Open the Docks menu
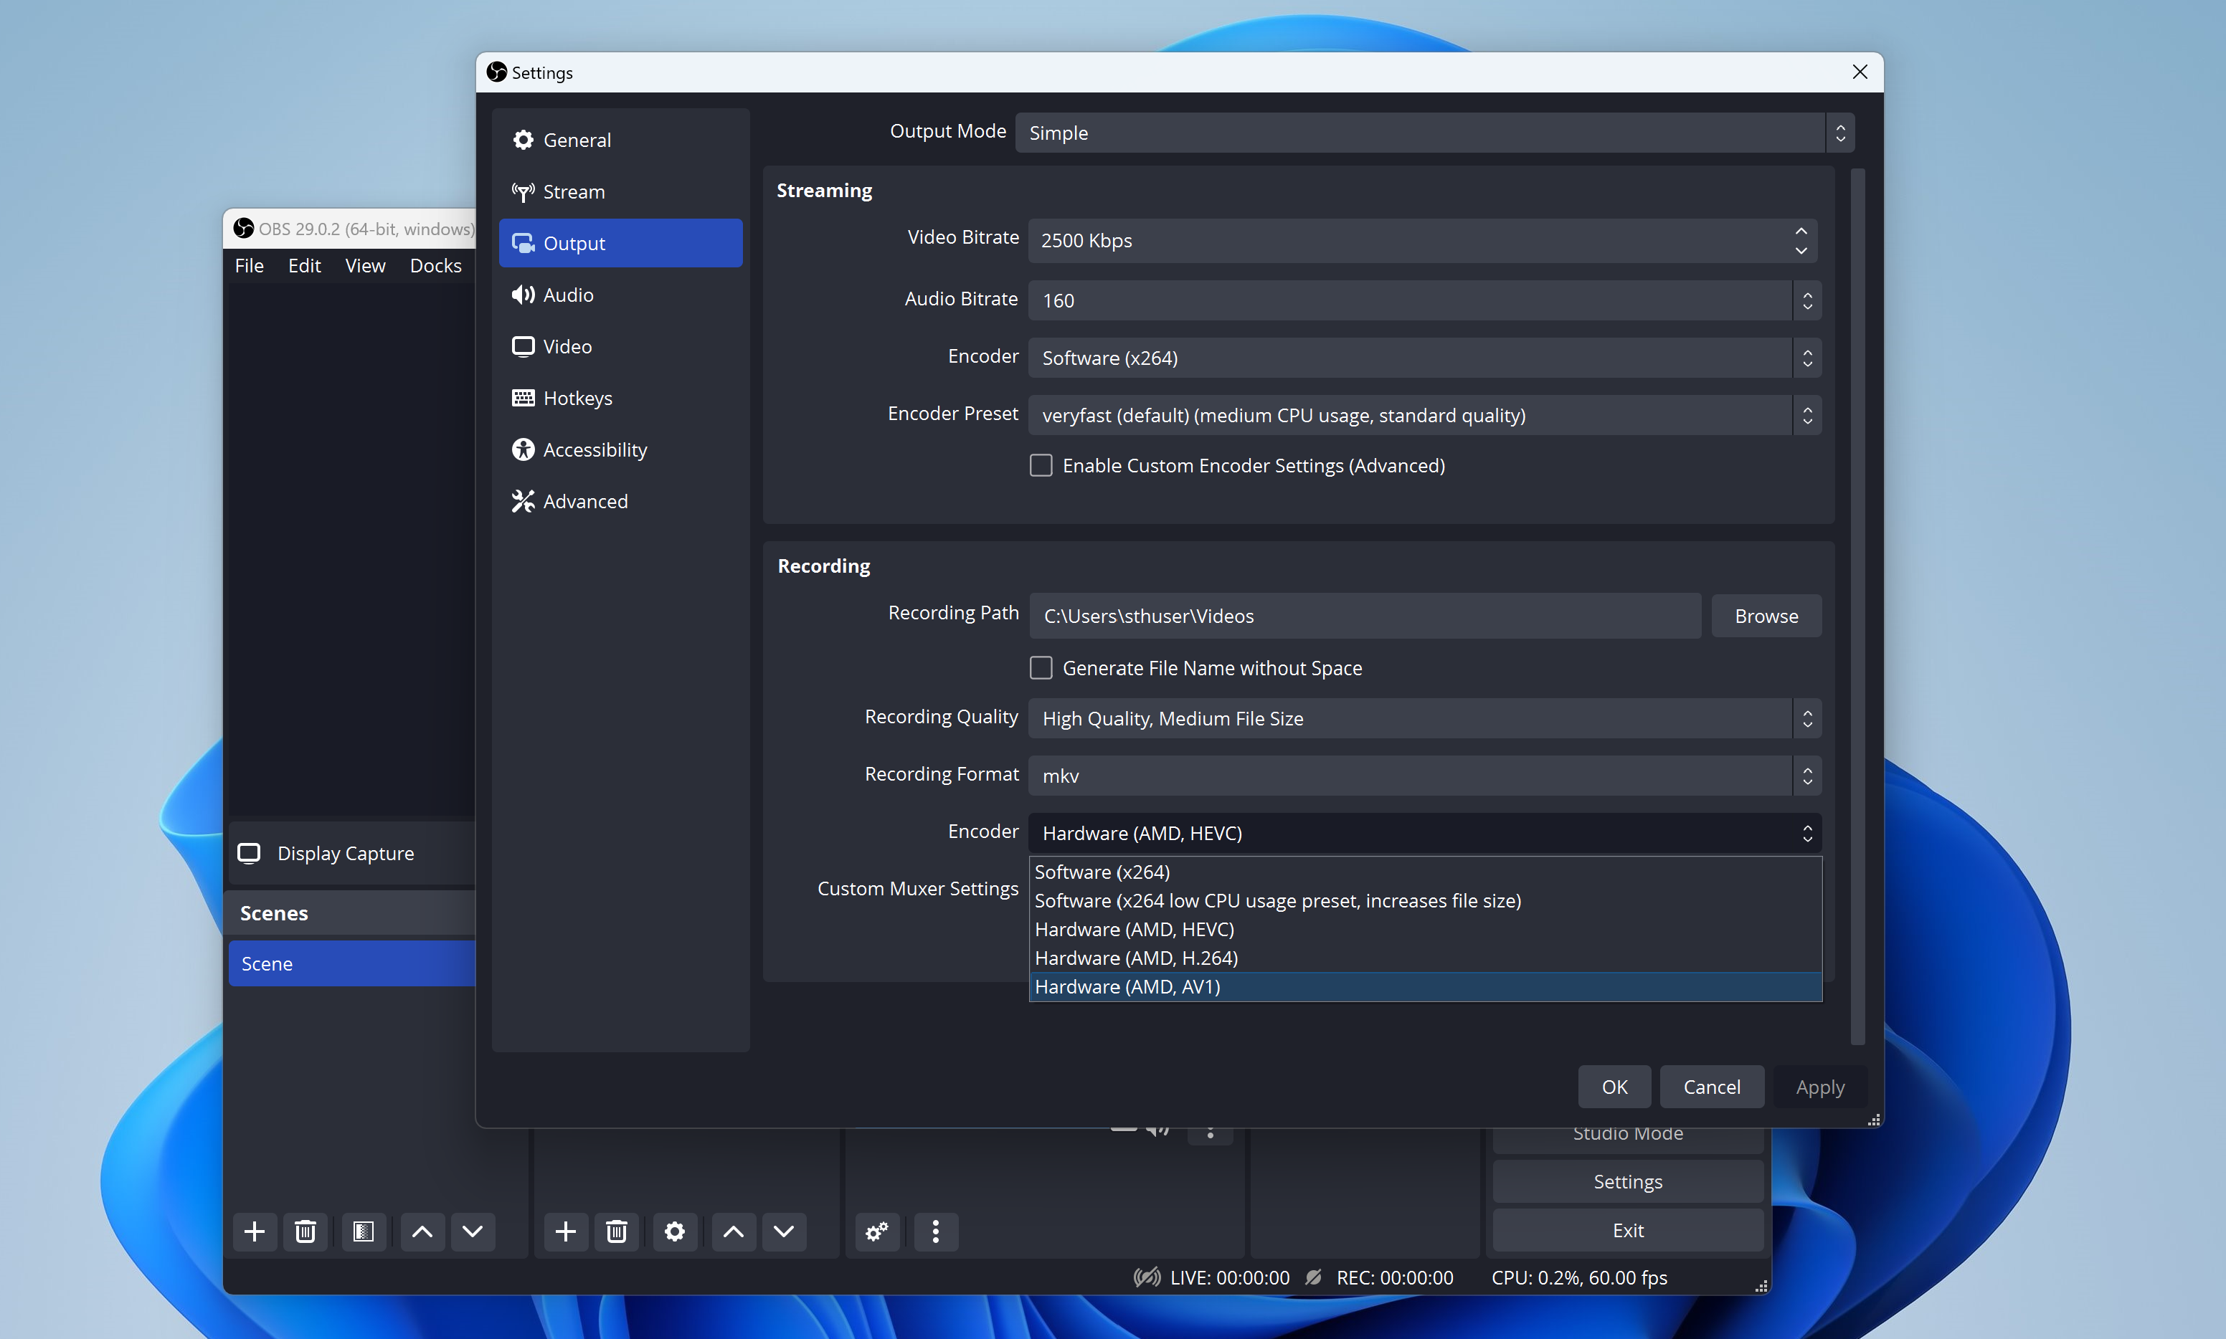The height and width of the screenshot is (1339, 2226). coord(435,265)
